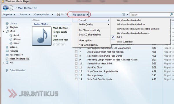Screen dimensions: 174x104
Task: Click the Videos icon in sidebar
Action: [x=7, y=47]
